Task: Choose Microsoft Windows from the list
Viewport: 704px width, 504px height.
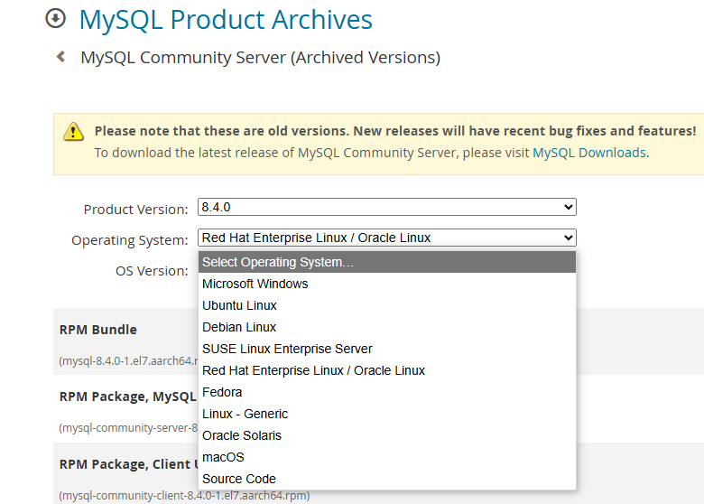Action: [x=255, y=284]
